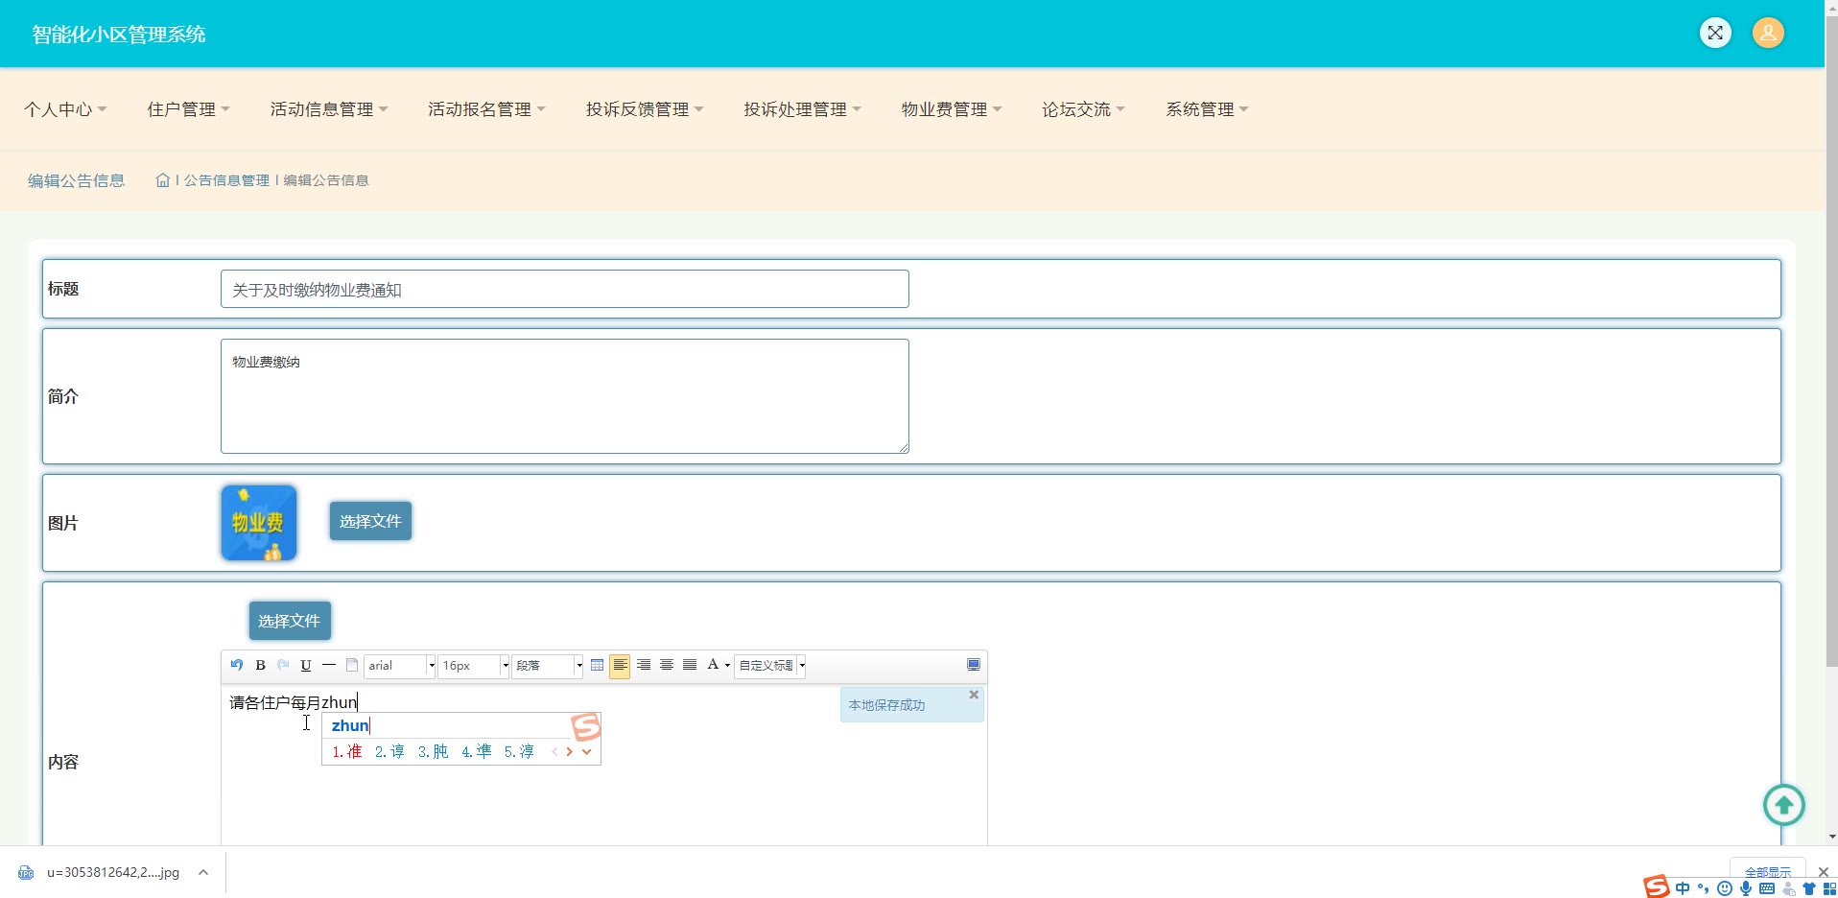1838x898 pixels.
Task: Click the fullscreen toggle icon in header
Action: (1715, 33)
